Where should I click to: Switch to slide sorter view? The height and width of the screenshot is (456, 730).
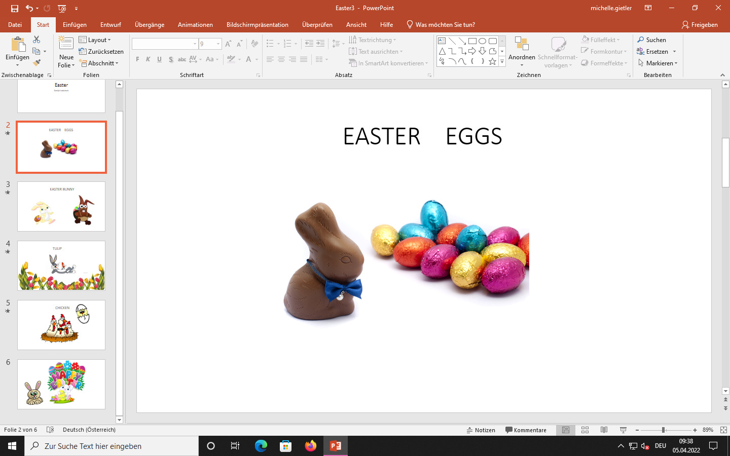tap(585, 430)
